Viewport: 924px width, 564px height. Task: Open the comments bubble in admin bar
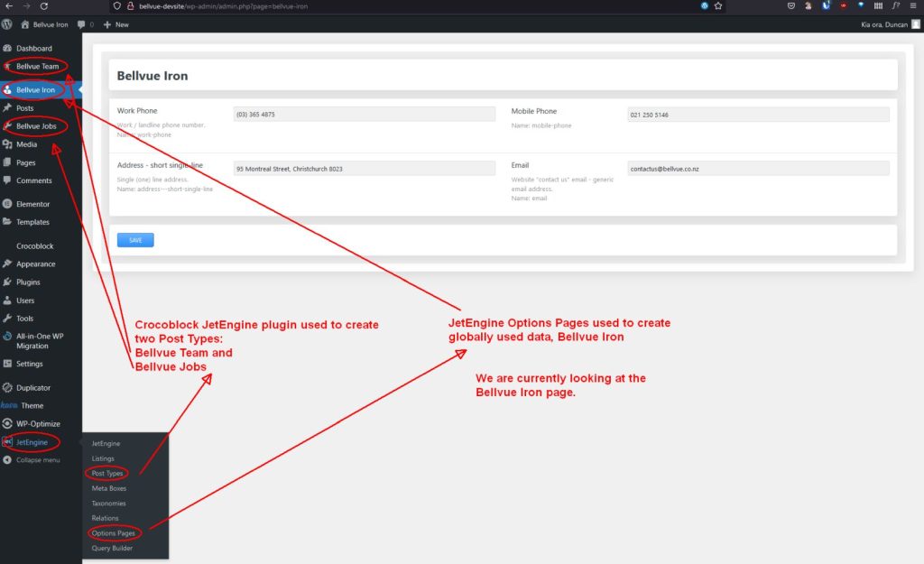84,24
